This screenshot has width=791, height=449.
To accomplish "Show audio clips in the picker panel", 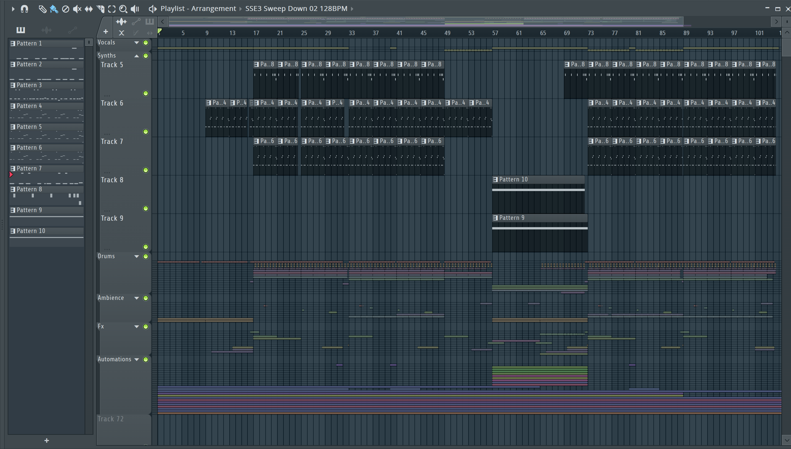I will click(47, 30).
